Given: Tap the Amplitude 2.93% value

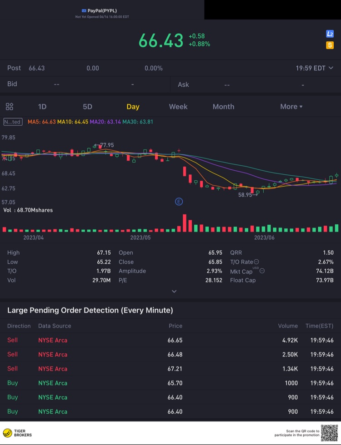Looking at the screenshot, I should coord(214,271).
